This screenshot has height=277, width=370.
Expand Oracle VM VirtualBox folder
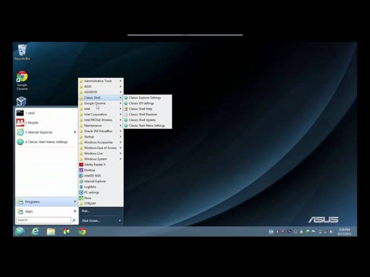(101, 131)
